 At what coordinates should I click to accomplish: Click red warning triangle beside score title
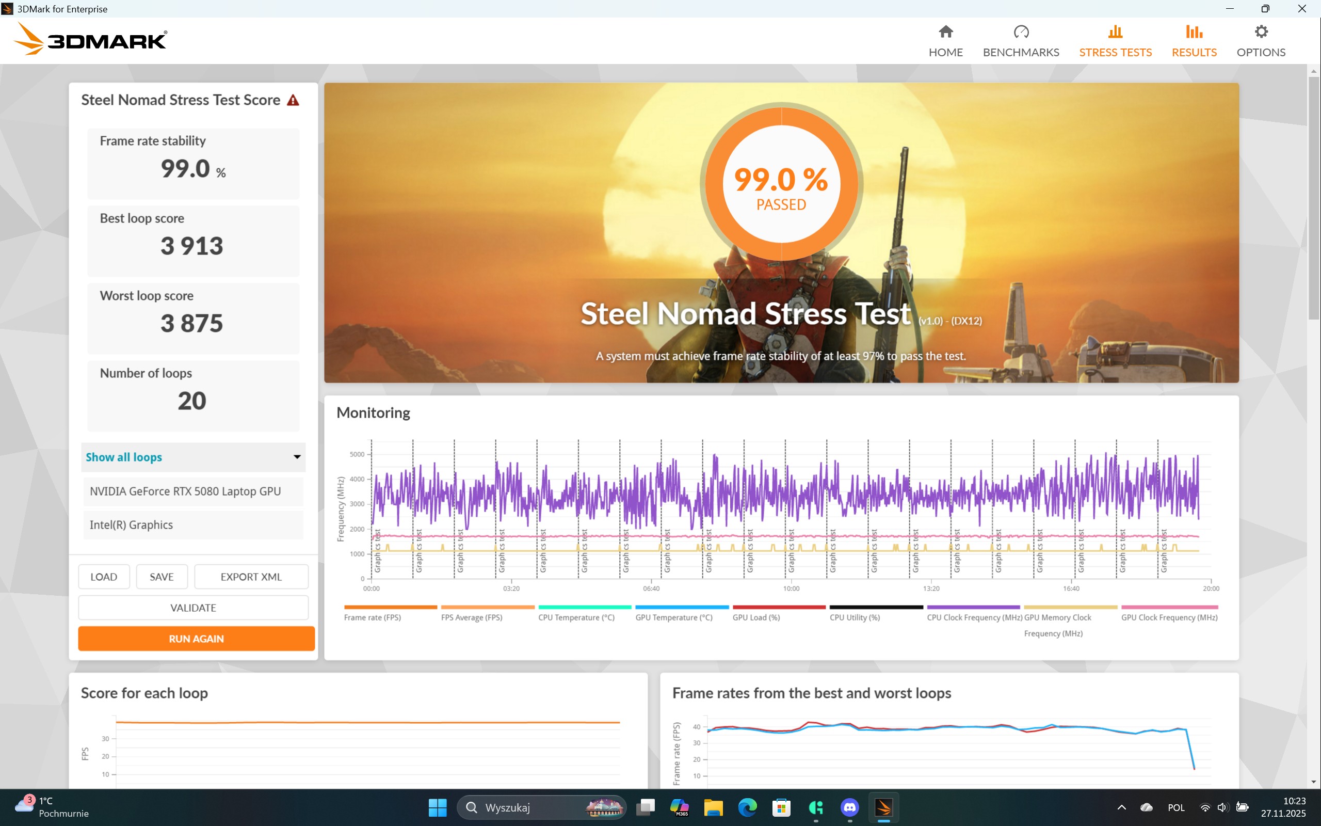click(293, 101)
